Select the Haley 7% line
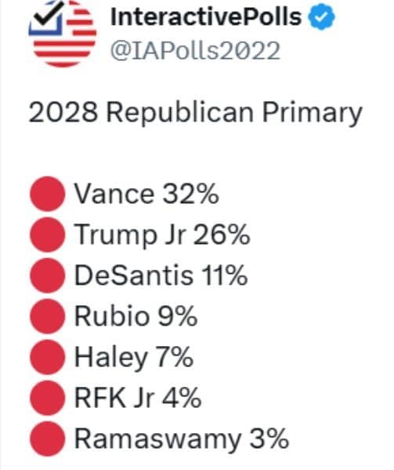The height and width of the screenshot is (470, 394). 134,358
